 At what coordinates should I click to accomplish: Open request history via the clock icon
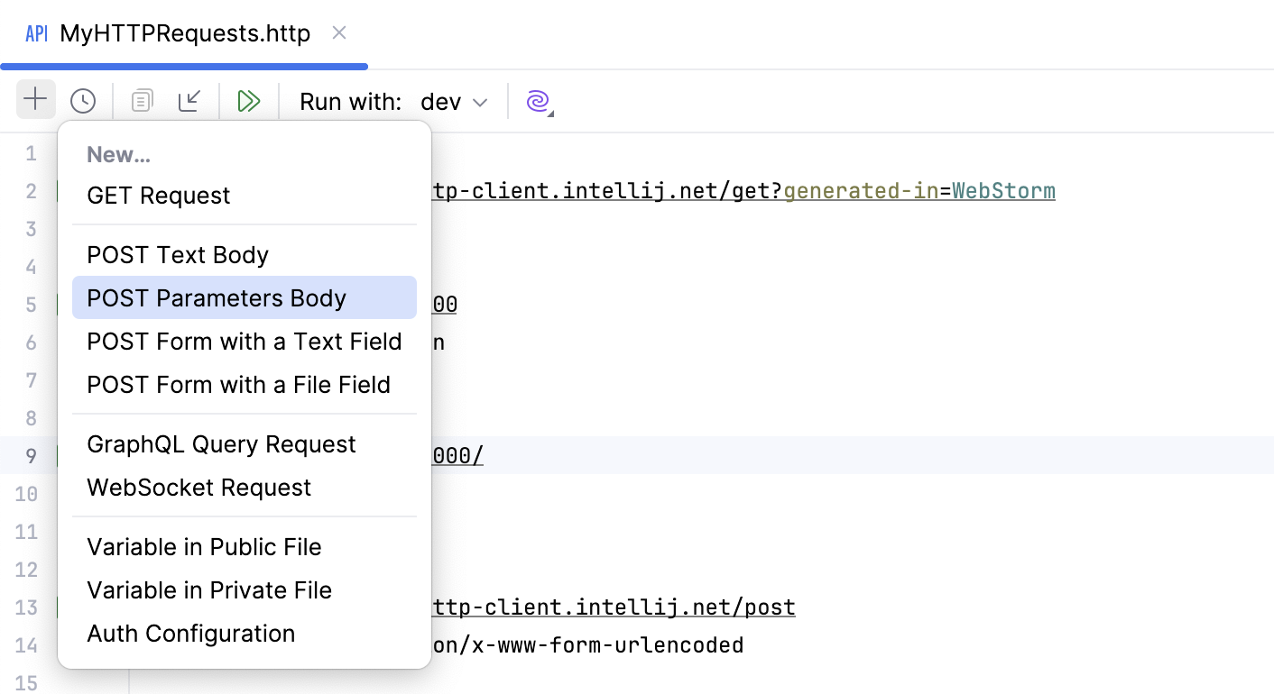tap(83, 100)
